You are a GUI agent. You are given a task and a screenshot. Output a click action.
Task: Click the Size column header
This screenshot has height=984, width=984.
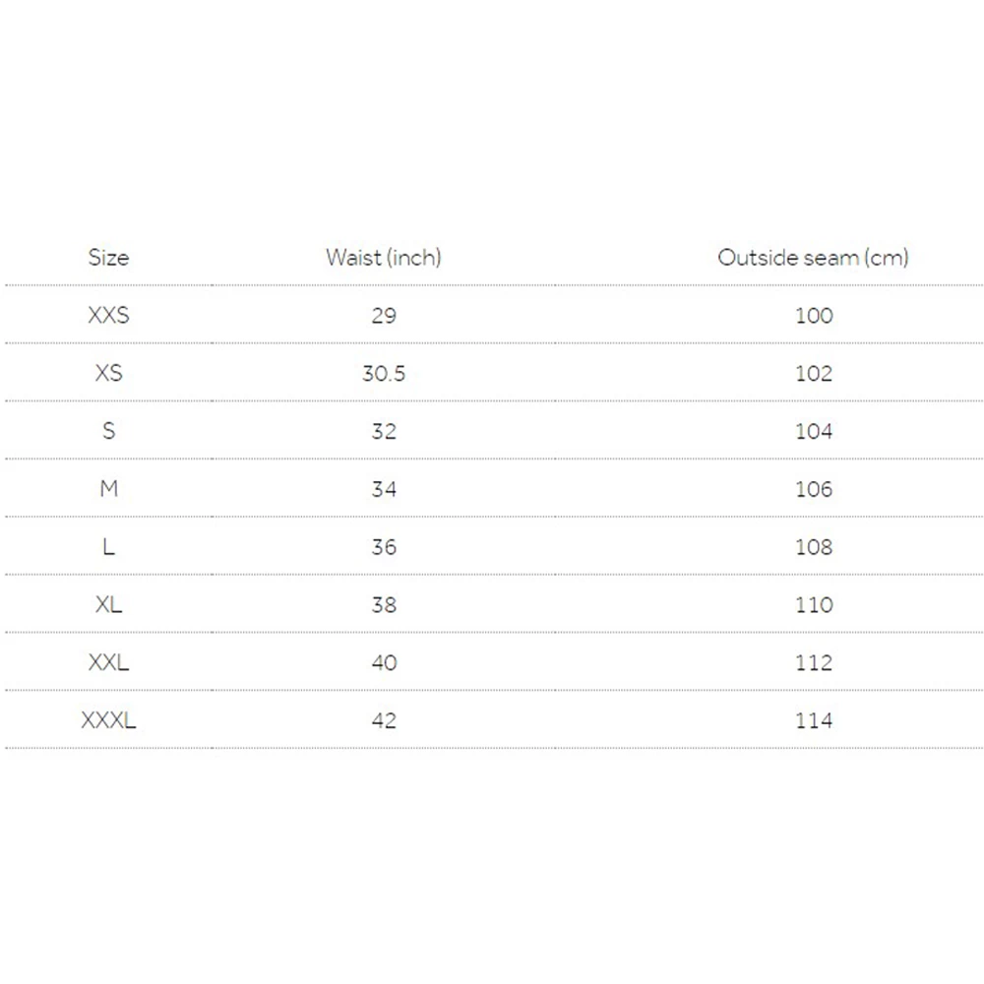coord(108,258)
